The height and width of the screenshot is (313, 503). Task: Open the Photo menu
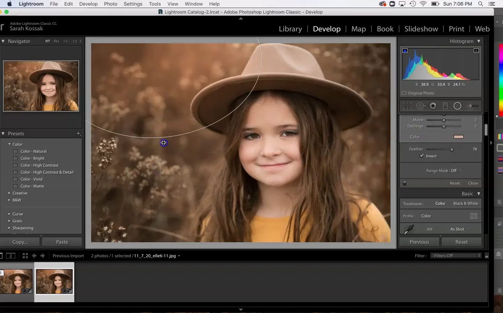(111, 4)
